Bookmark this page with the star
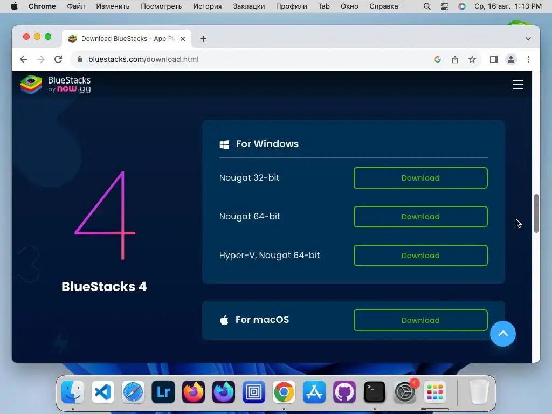The height and width of the screenshot is (414, 552). tap(472, 59)
